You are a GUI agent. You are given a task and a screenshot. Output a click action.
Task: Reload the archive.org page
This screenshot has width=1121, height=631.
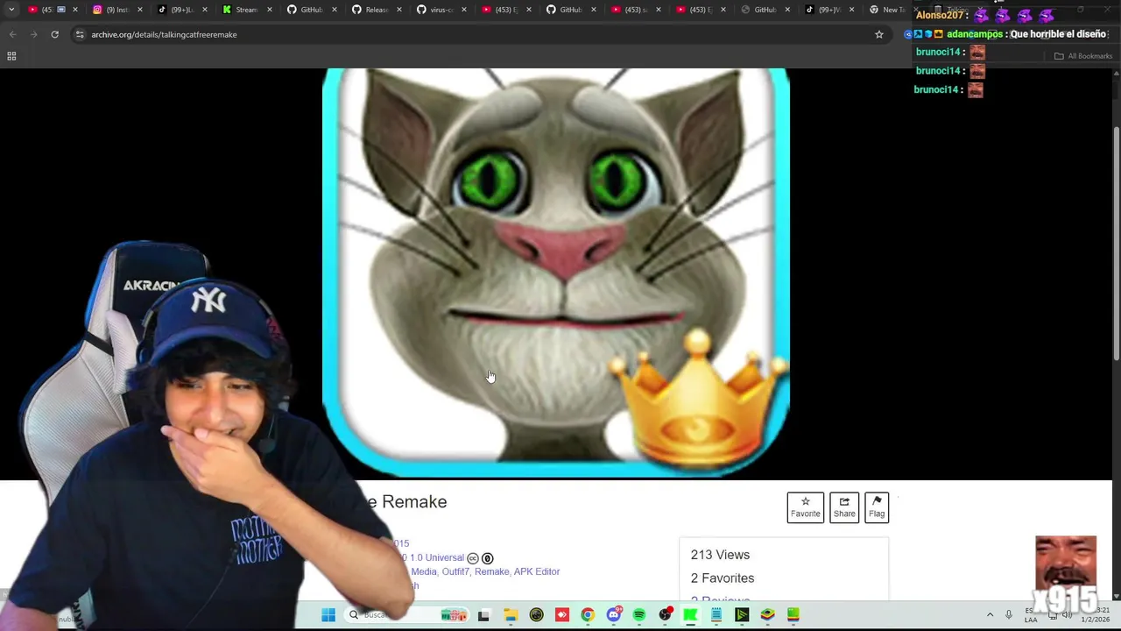(54, 34)
